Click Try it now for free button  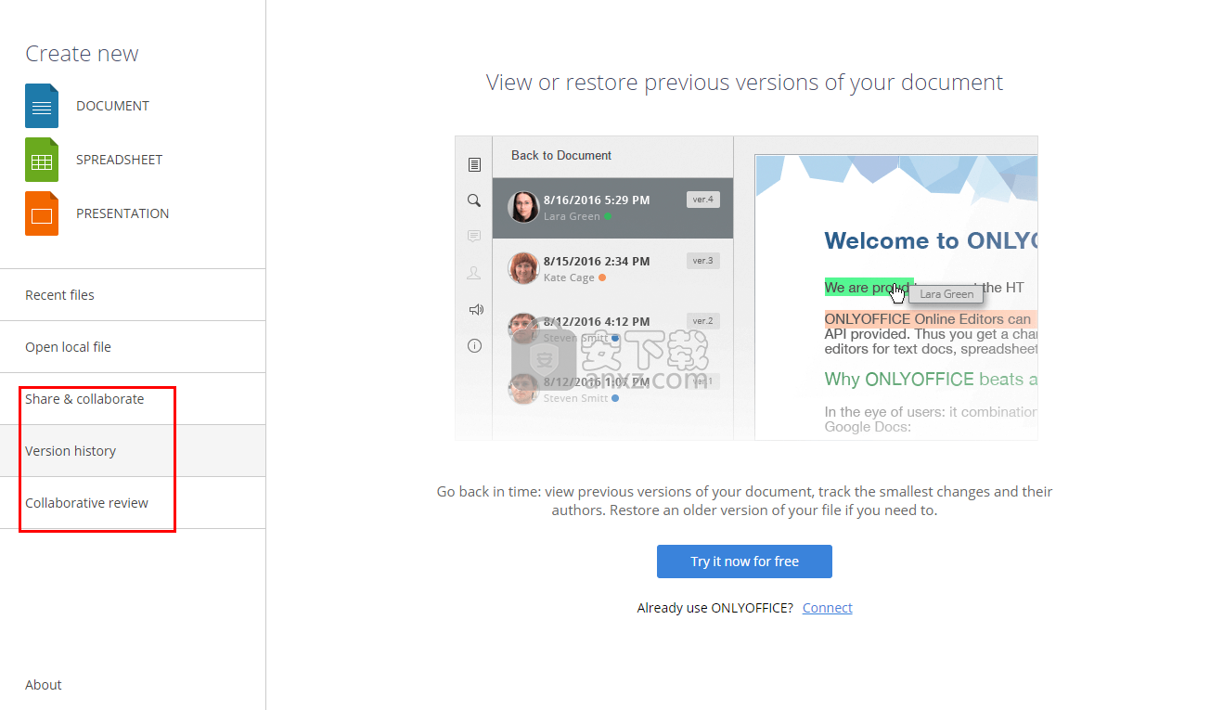[x=744, y=562]
